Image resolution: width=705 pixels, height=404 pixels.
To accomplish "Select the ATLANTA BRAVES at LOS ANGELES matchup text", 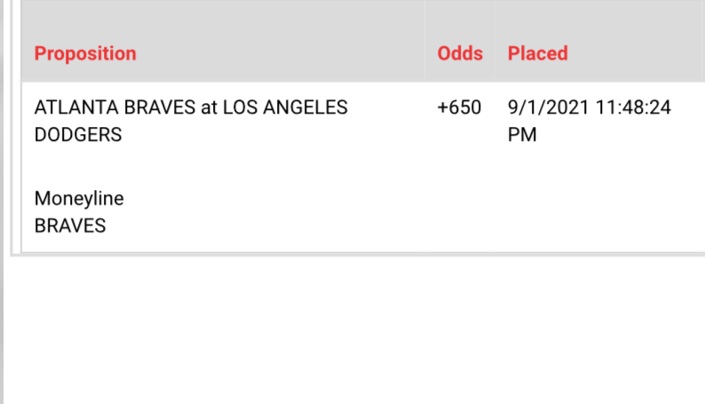I will click(191, 107).
